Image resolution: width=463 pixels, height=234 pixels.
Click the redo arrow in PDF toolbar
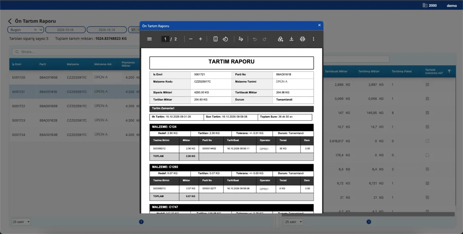[x=265, y=39]
